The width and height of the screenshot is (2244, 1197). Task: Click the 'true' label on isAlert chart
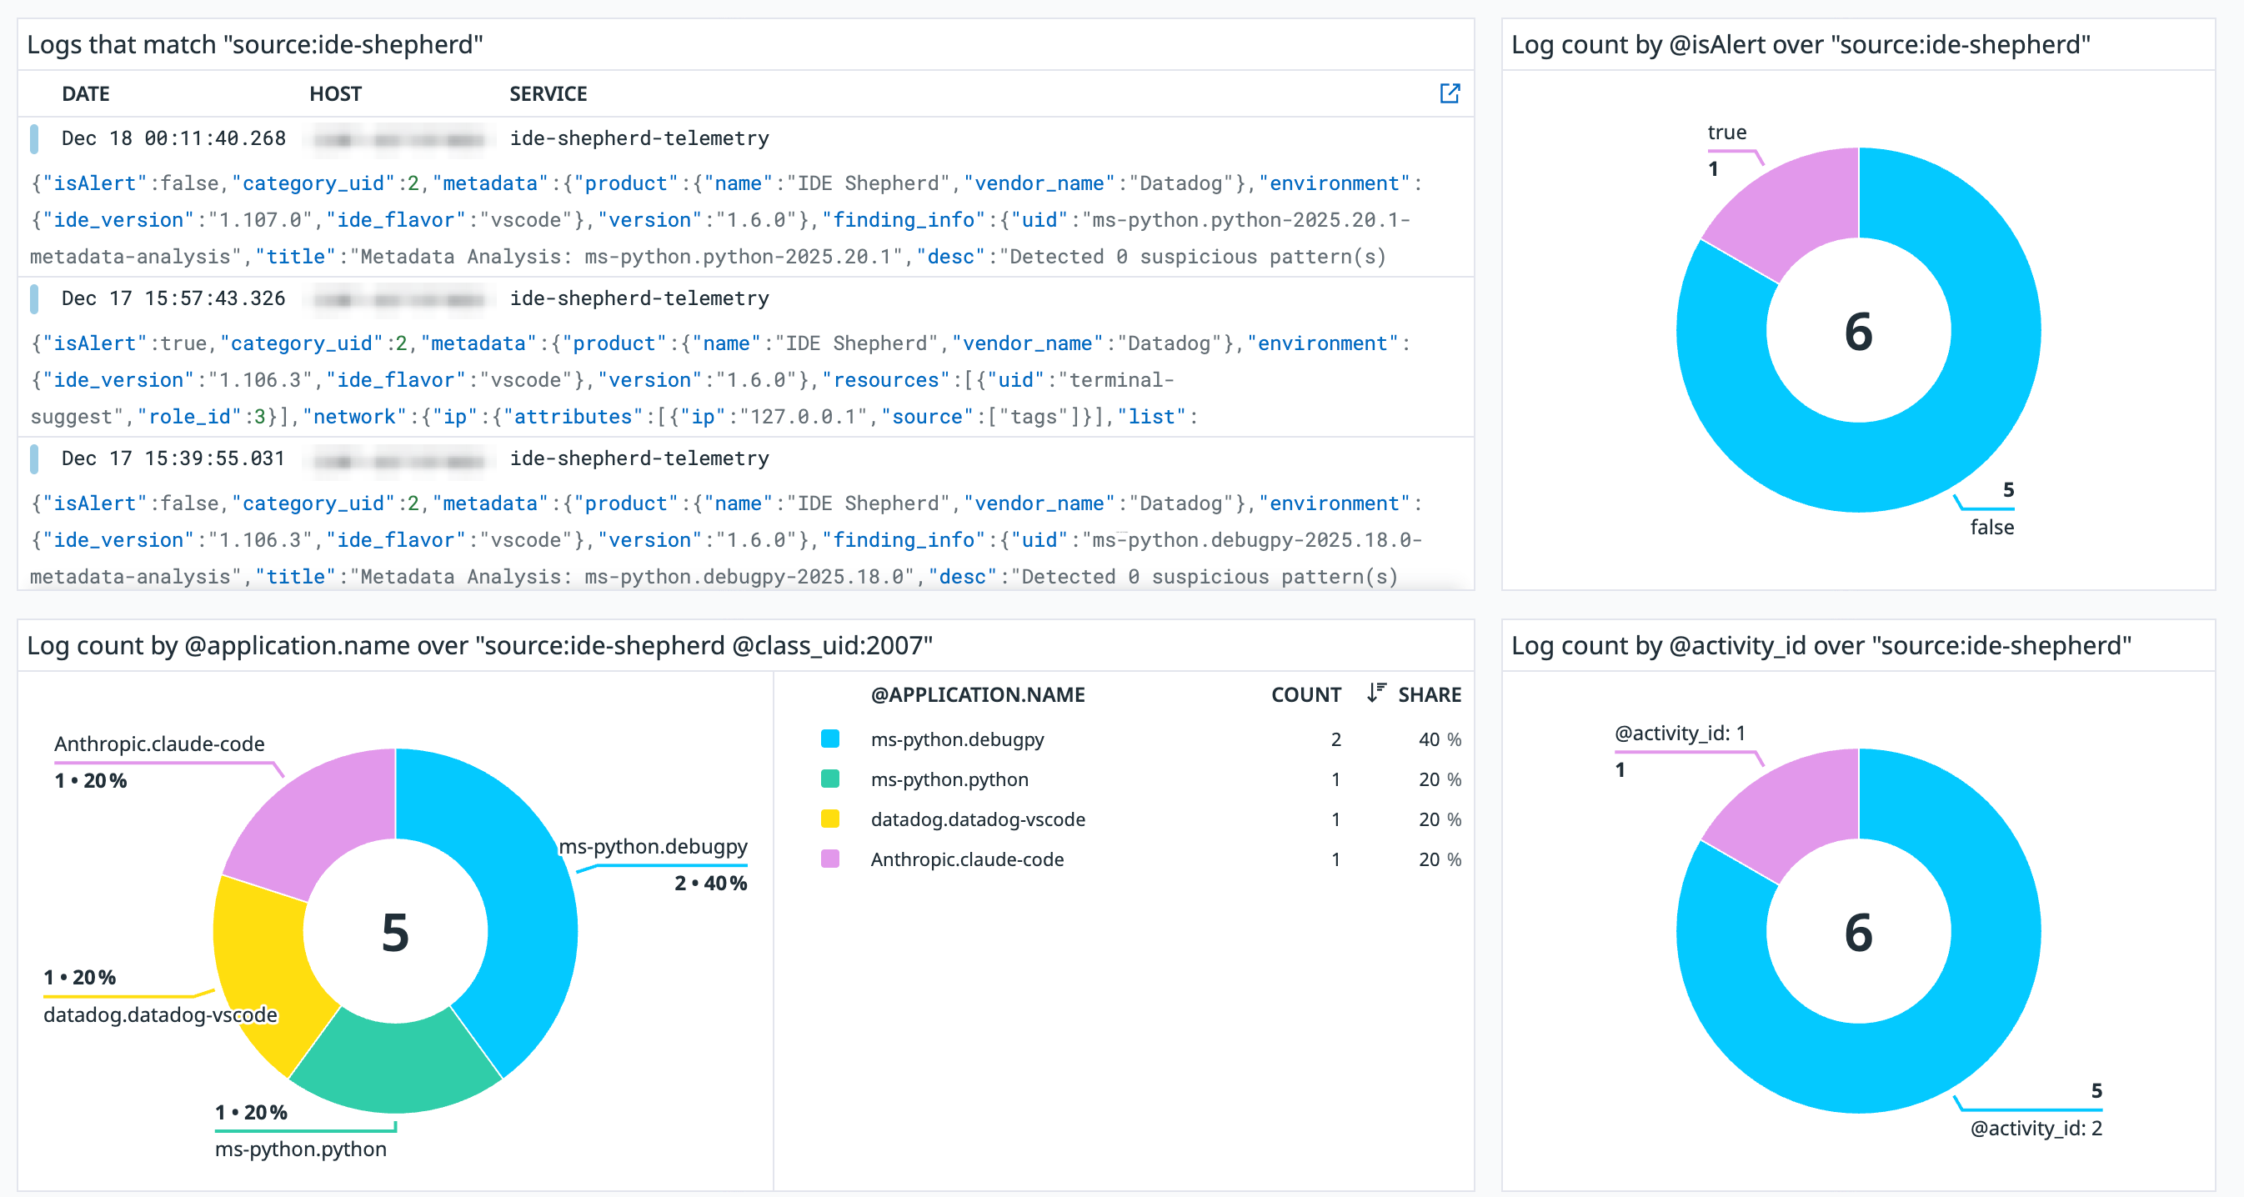[x=1726, y=133]
